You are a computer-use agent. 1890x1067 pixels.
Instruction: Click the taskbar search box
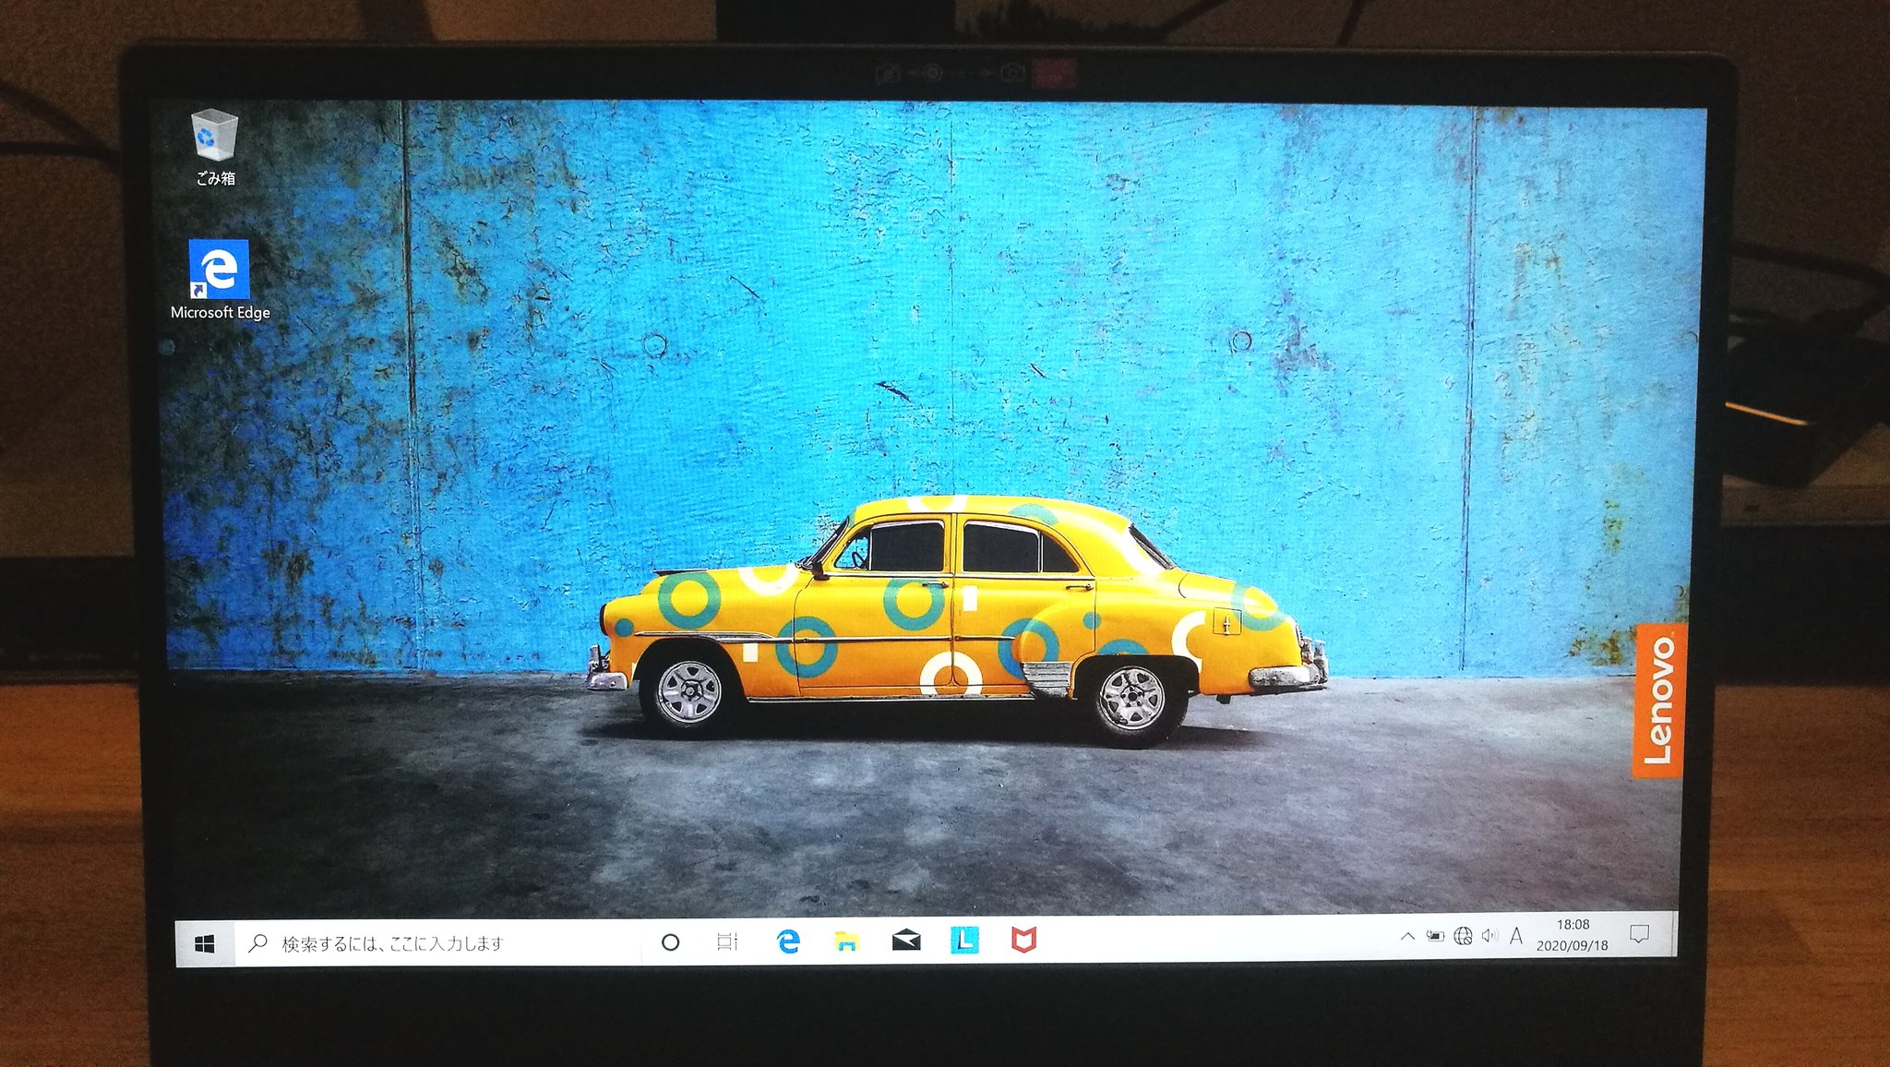tap(437, 942)
